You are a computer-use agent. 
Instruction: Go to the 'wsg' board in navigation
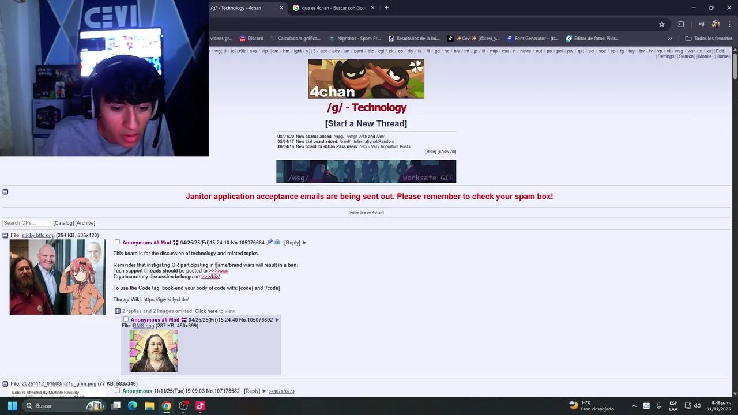(679, 51)
